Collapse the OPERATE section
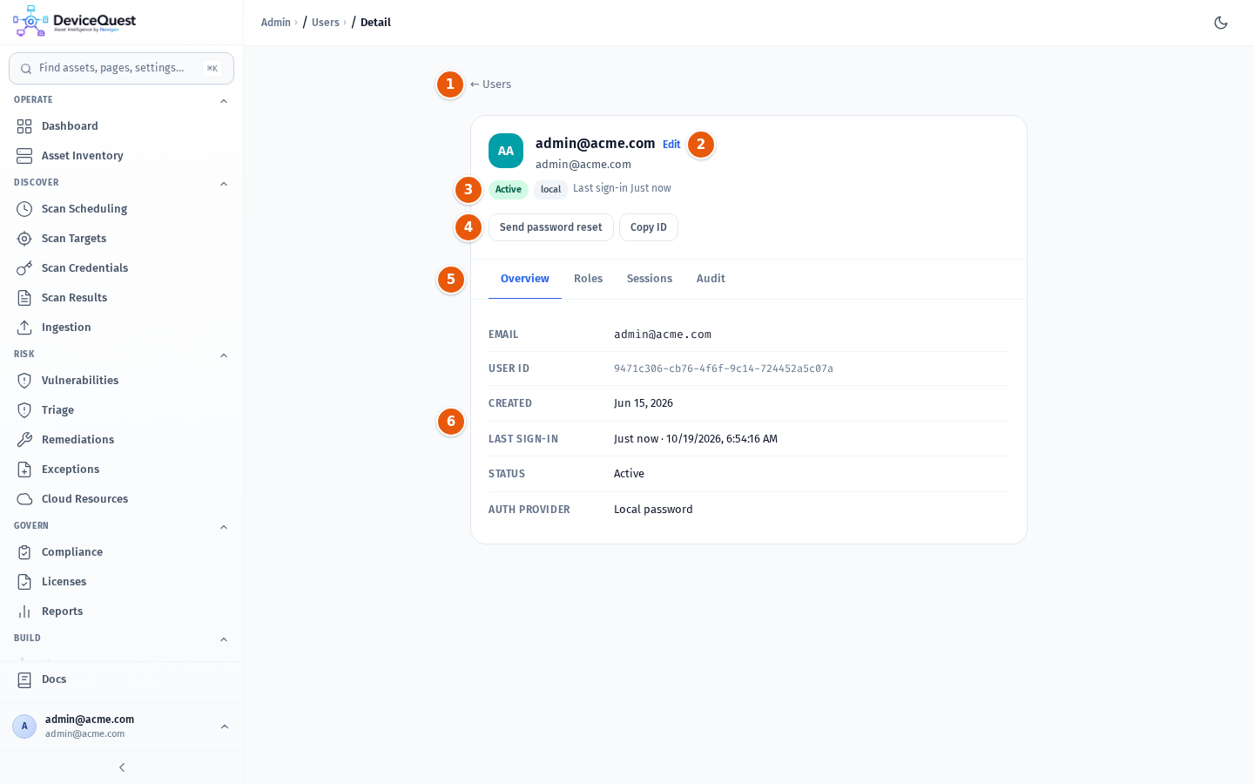Image resolution: width=1254 pixels, height=784 pixels. point(224,101)
